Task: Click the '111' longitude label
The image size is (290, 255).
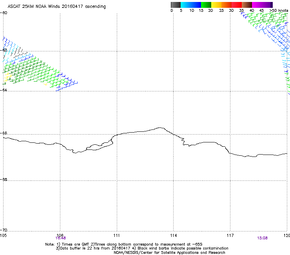Action: [116, 235]
